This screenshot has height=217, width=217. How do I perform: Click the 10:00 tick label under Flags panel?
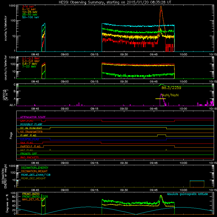[183, 163]
